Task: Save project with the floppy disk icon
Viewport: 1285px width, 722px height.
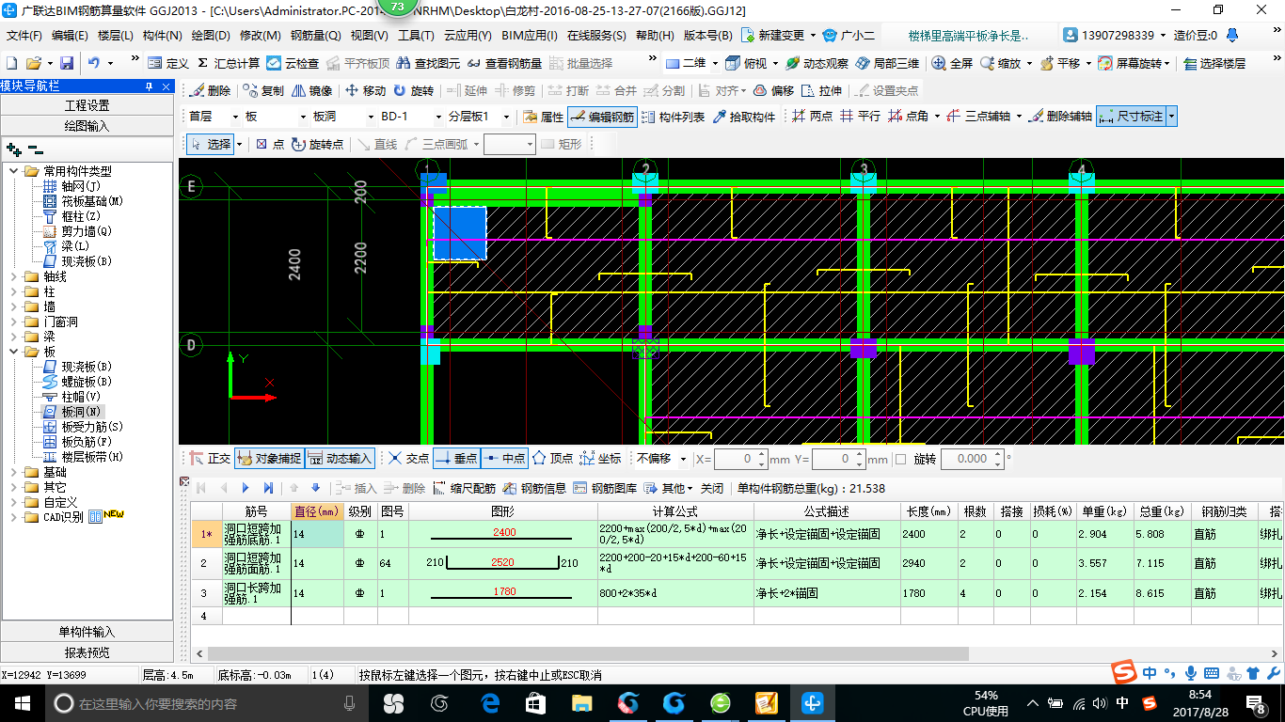Action: coord(67,63)
